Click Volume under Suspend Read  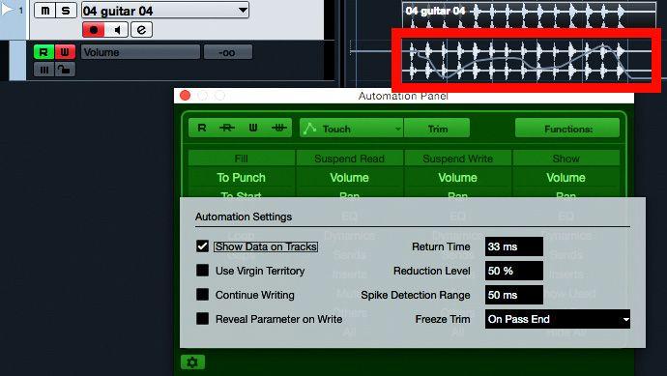[349, 177]
